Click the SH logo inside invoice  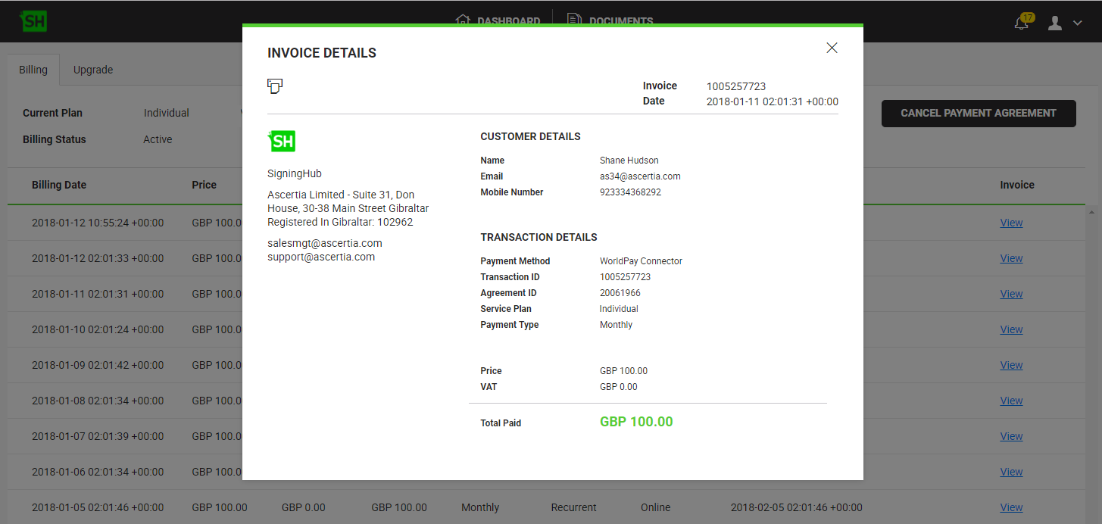282,141
